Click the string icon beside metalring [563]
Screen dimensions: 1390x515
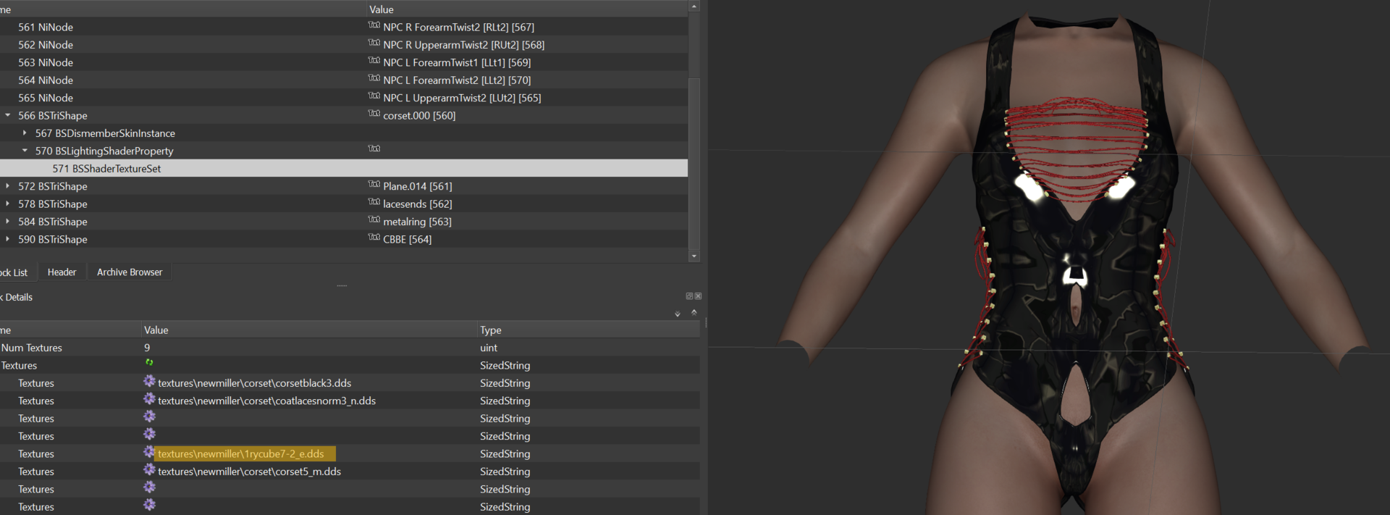click(374, 219)
